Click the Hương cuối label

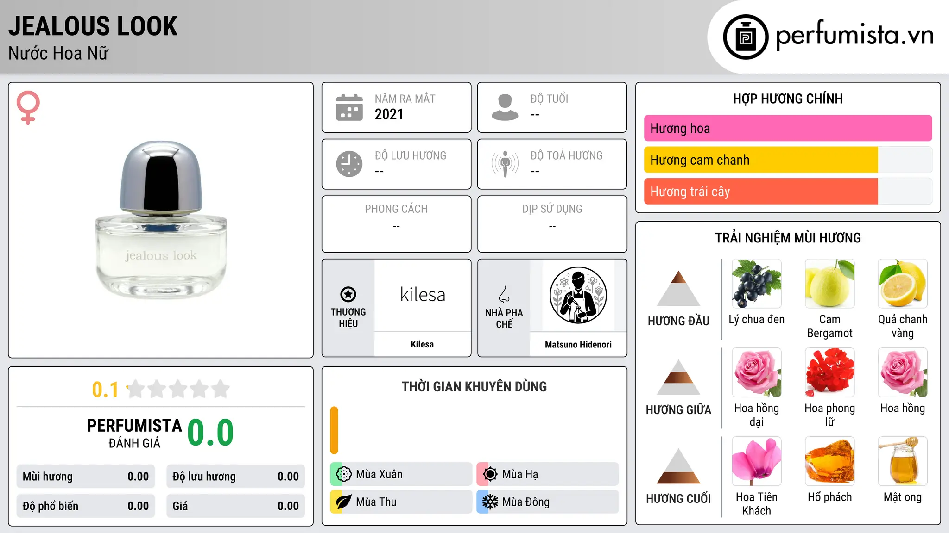click(678, 499)
